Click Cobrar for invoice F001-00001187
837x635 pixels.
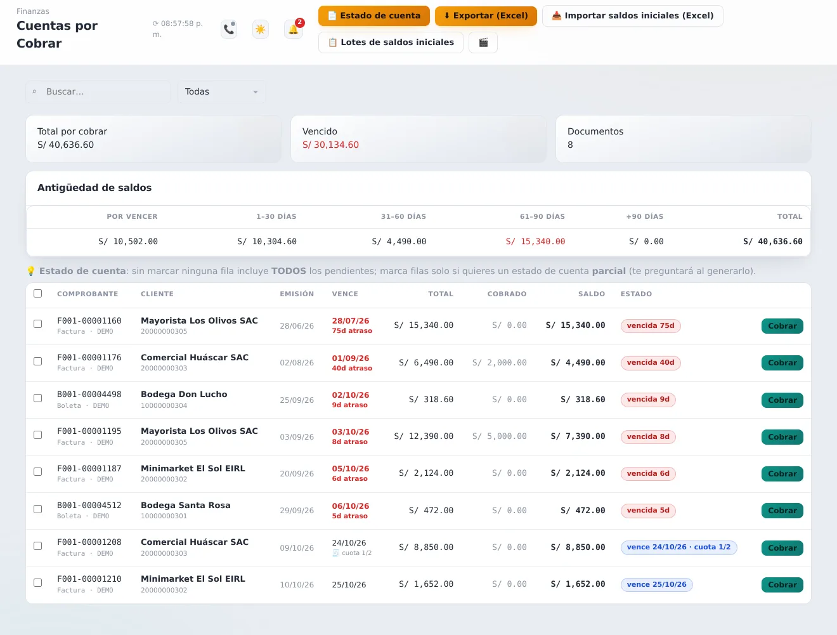point(782,474)
